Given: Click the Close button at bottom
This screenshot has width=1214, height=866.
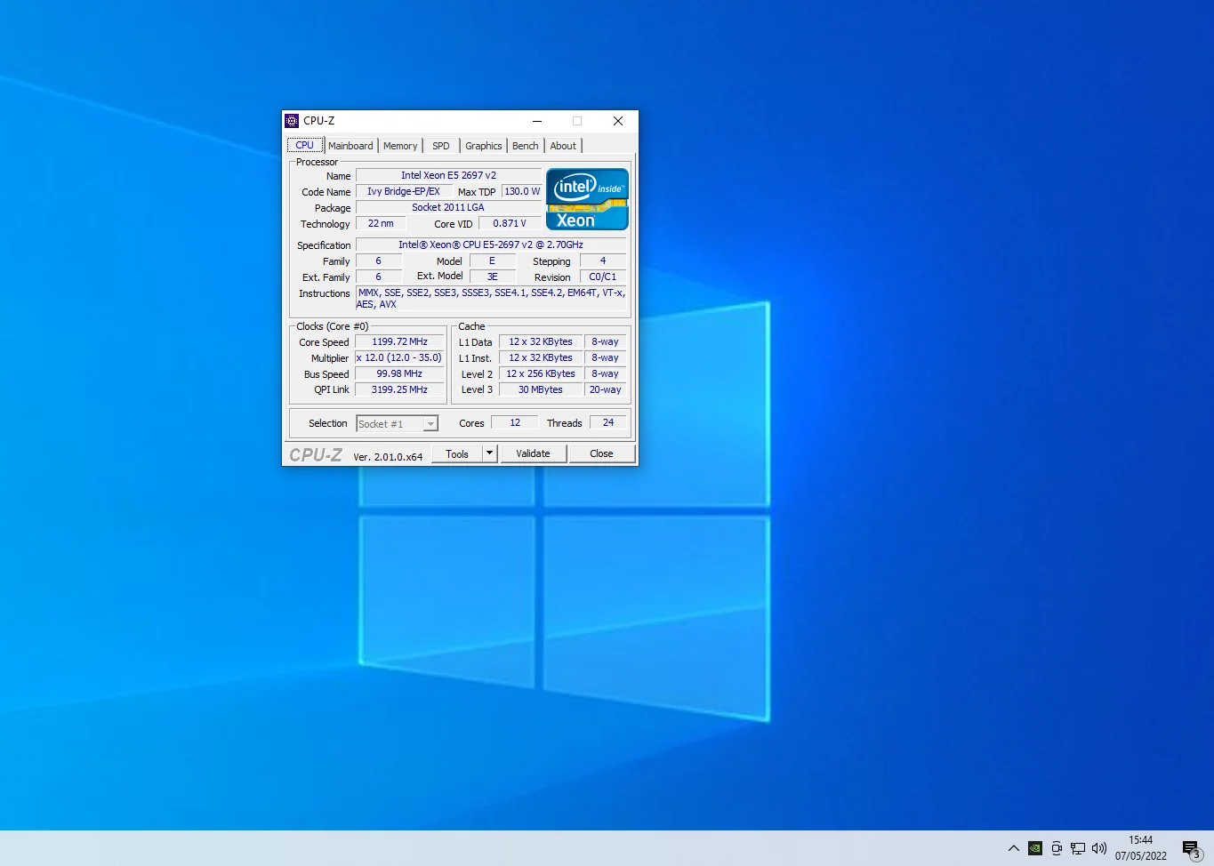Looking at the screenshot, I should pos(601,453).
